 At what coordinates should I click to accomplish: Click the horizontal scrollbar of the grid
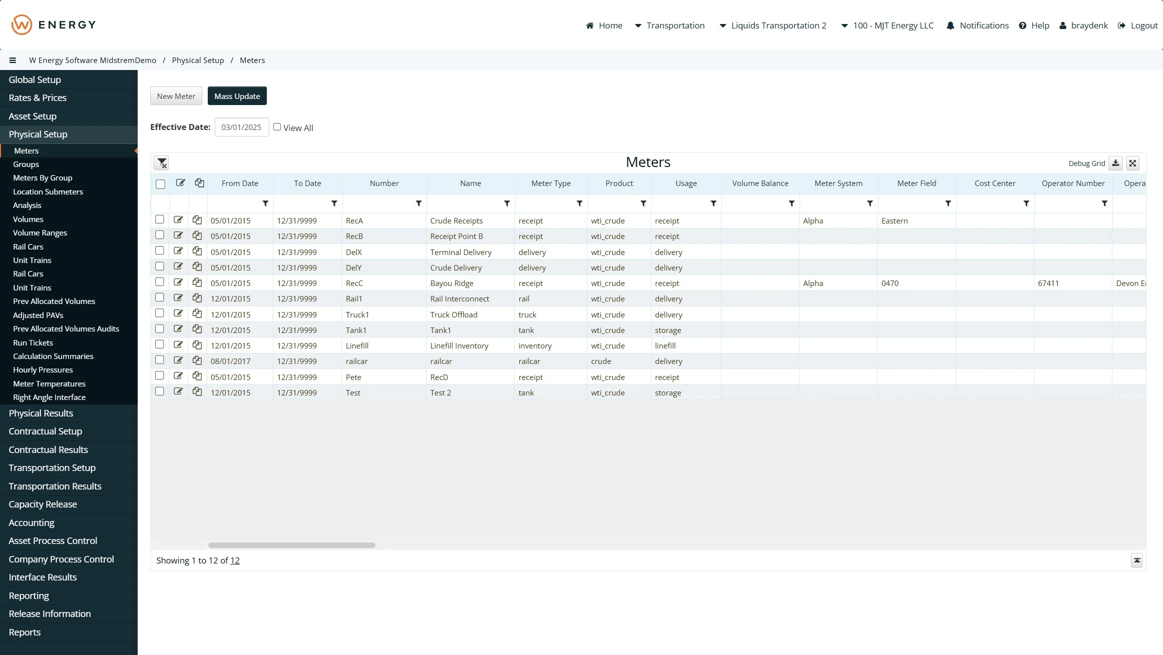tap(292, 545)
